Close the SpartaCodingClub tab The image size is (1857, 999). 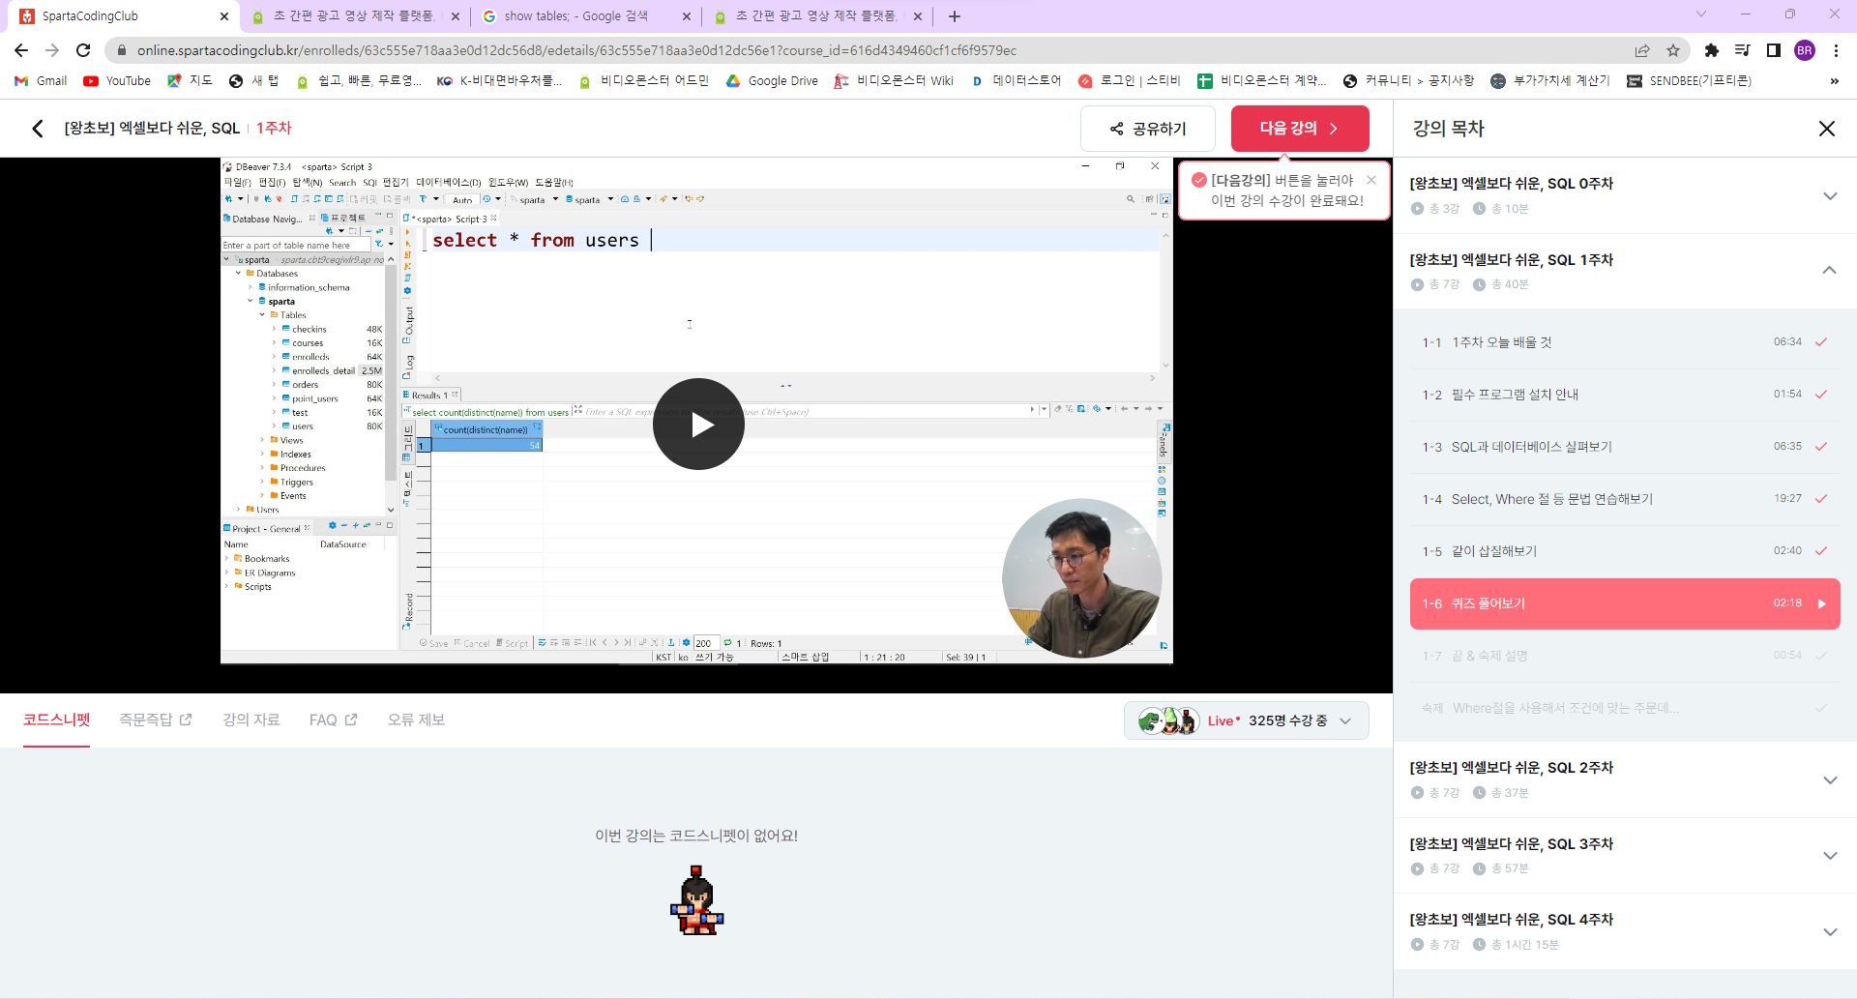[224, 16]
